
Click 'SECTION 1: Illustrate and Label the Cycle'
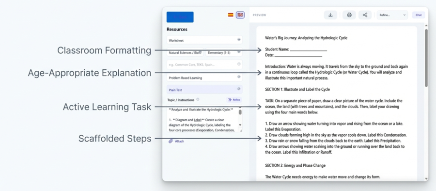297,89
